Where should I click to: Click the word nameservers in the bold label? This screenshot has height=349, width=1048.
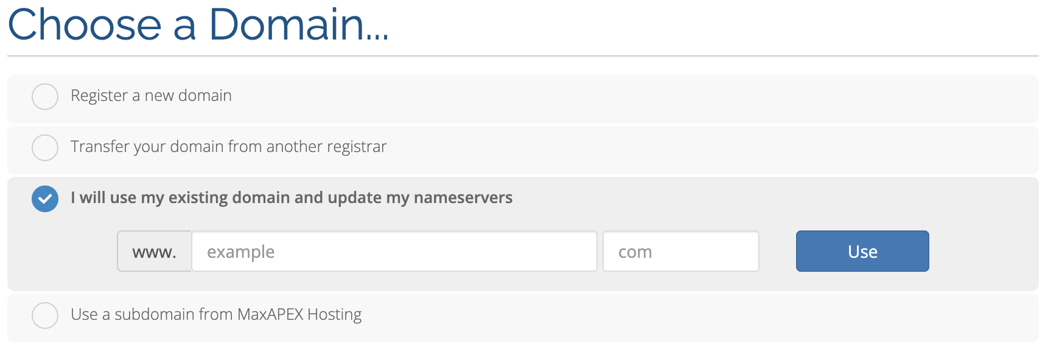(x=463, y=198)
